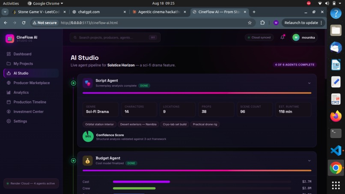345x194 pixels.
Task: Click the Analytics bar chart icon
Action: click(9, 93)
